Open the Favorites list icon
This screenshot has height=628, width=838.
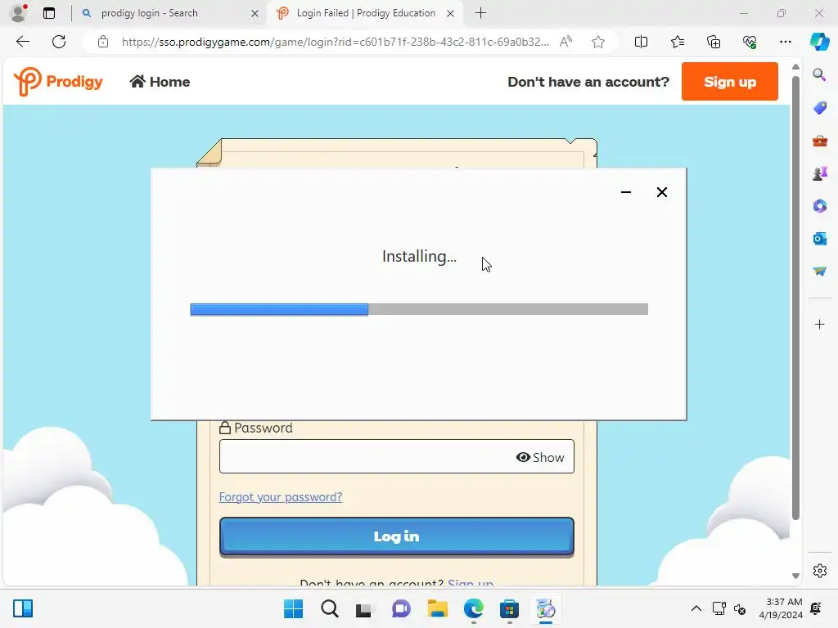677,42
